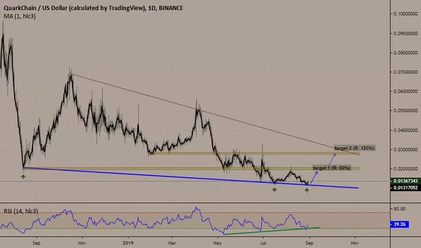421x248 pixels.
Task: Select the MA (1, hlc3) indicator label
Action: point(19,16)
